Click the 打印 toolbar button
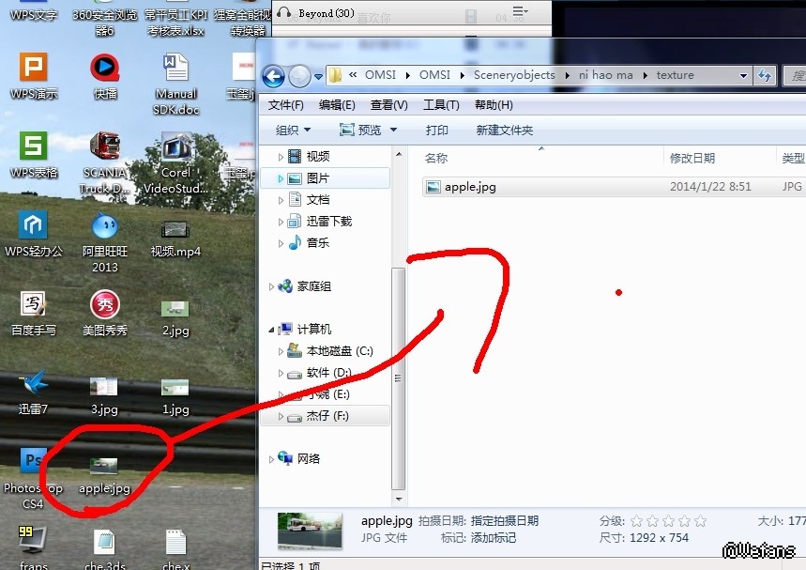 pyautogui.click(x=436, y=131)
